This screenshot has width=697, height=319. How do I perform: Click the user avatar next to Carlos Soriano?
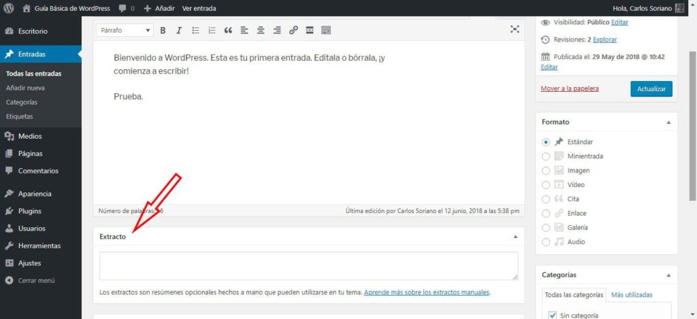679,8
